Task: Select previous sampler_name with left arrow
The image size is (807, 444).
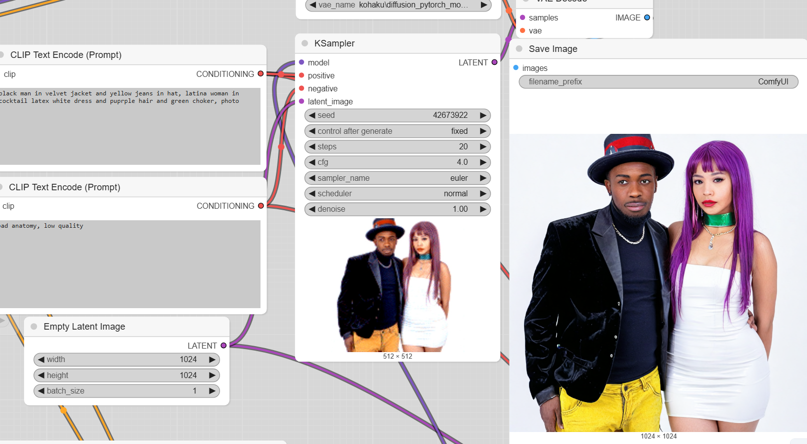Action: coord(312,178)
